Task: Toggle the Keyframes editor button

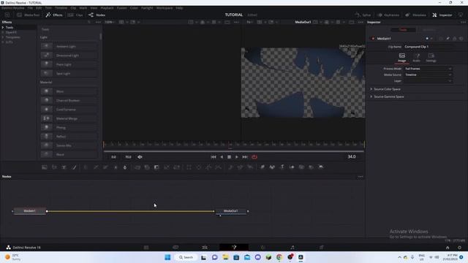Action: point(388,15)
